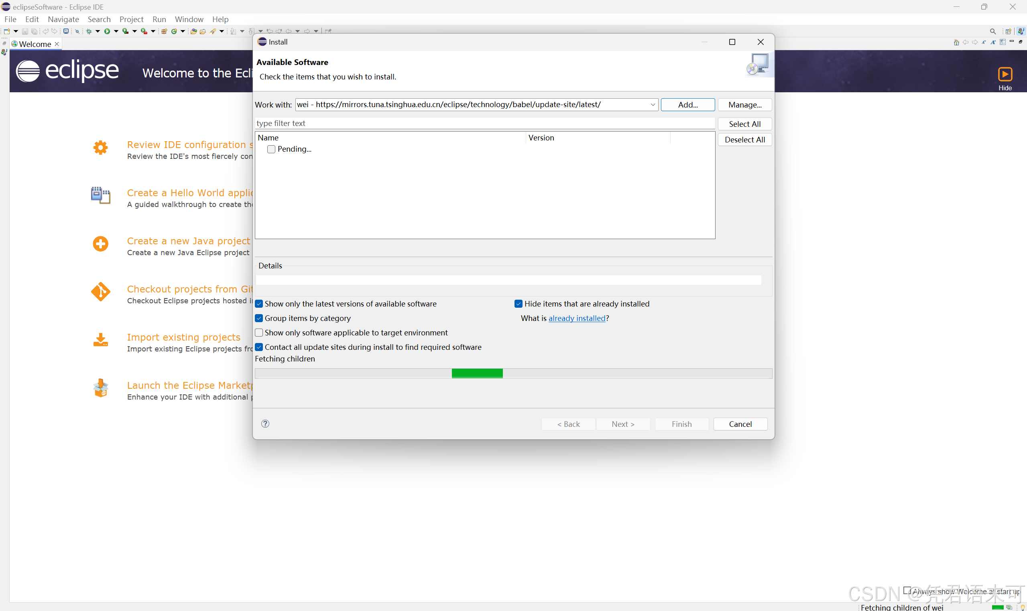Click the Enlarge font size icon
This screenshot has width=1027, height=611.
tap(993, 43)
